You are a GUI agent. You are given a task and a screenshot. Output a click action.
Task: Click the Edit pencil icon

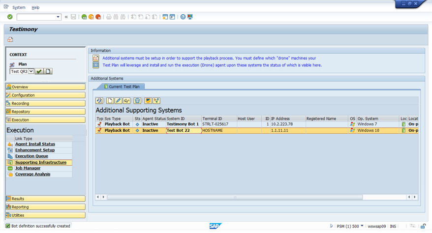pos(119,101)
